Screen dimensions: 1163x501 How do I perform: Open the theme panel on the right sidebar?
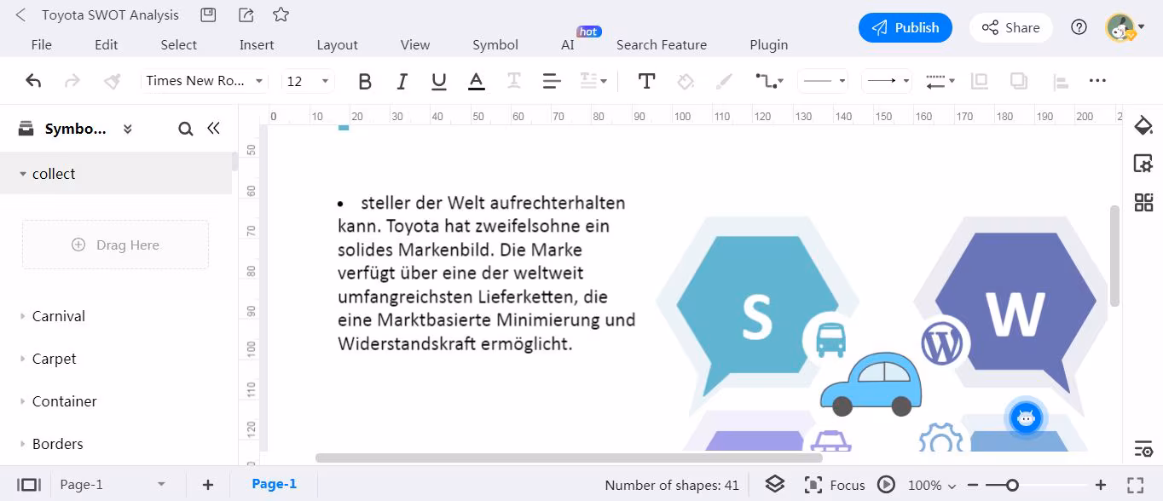pyautogui.click(x=1143, y=126)
